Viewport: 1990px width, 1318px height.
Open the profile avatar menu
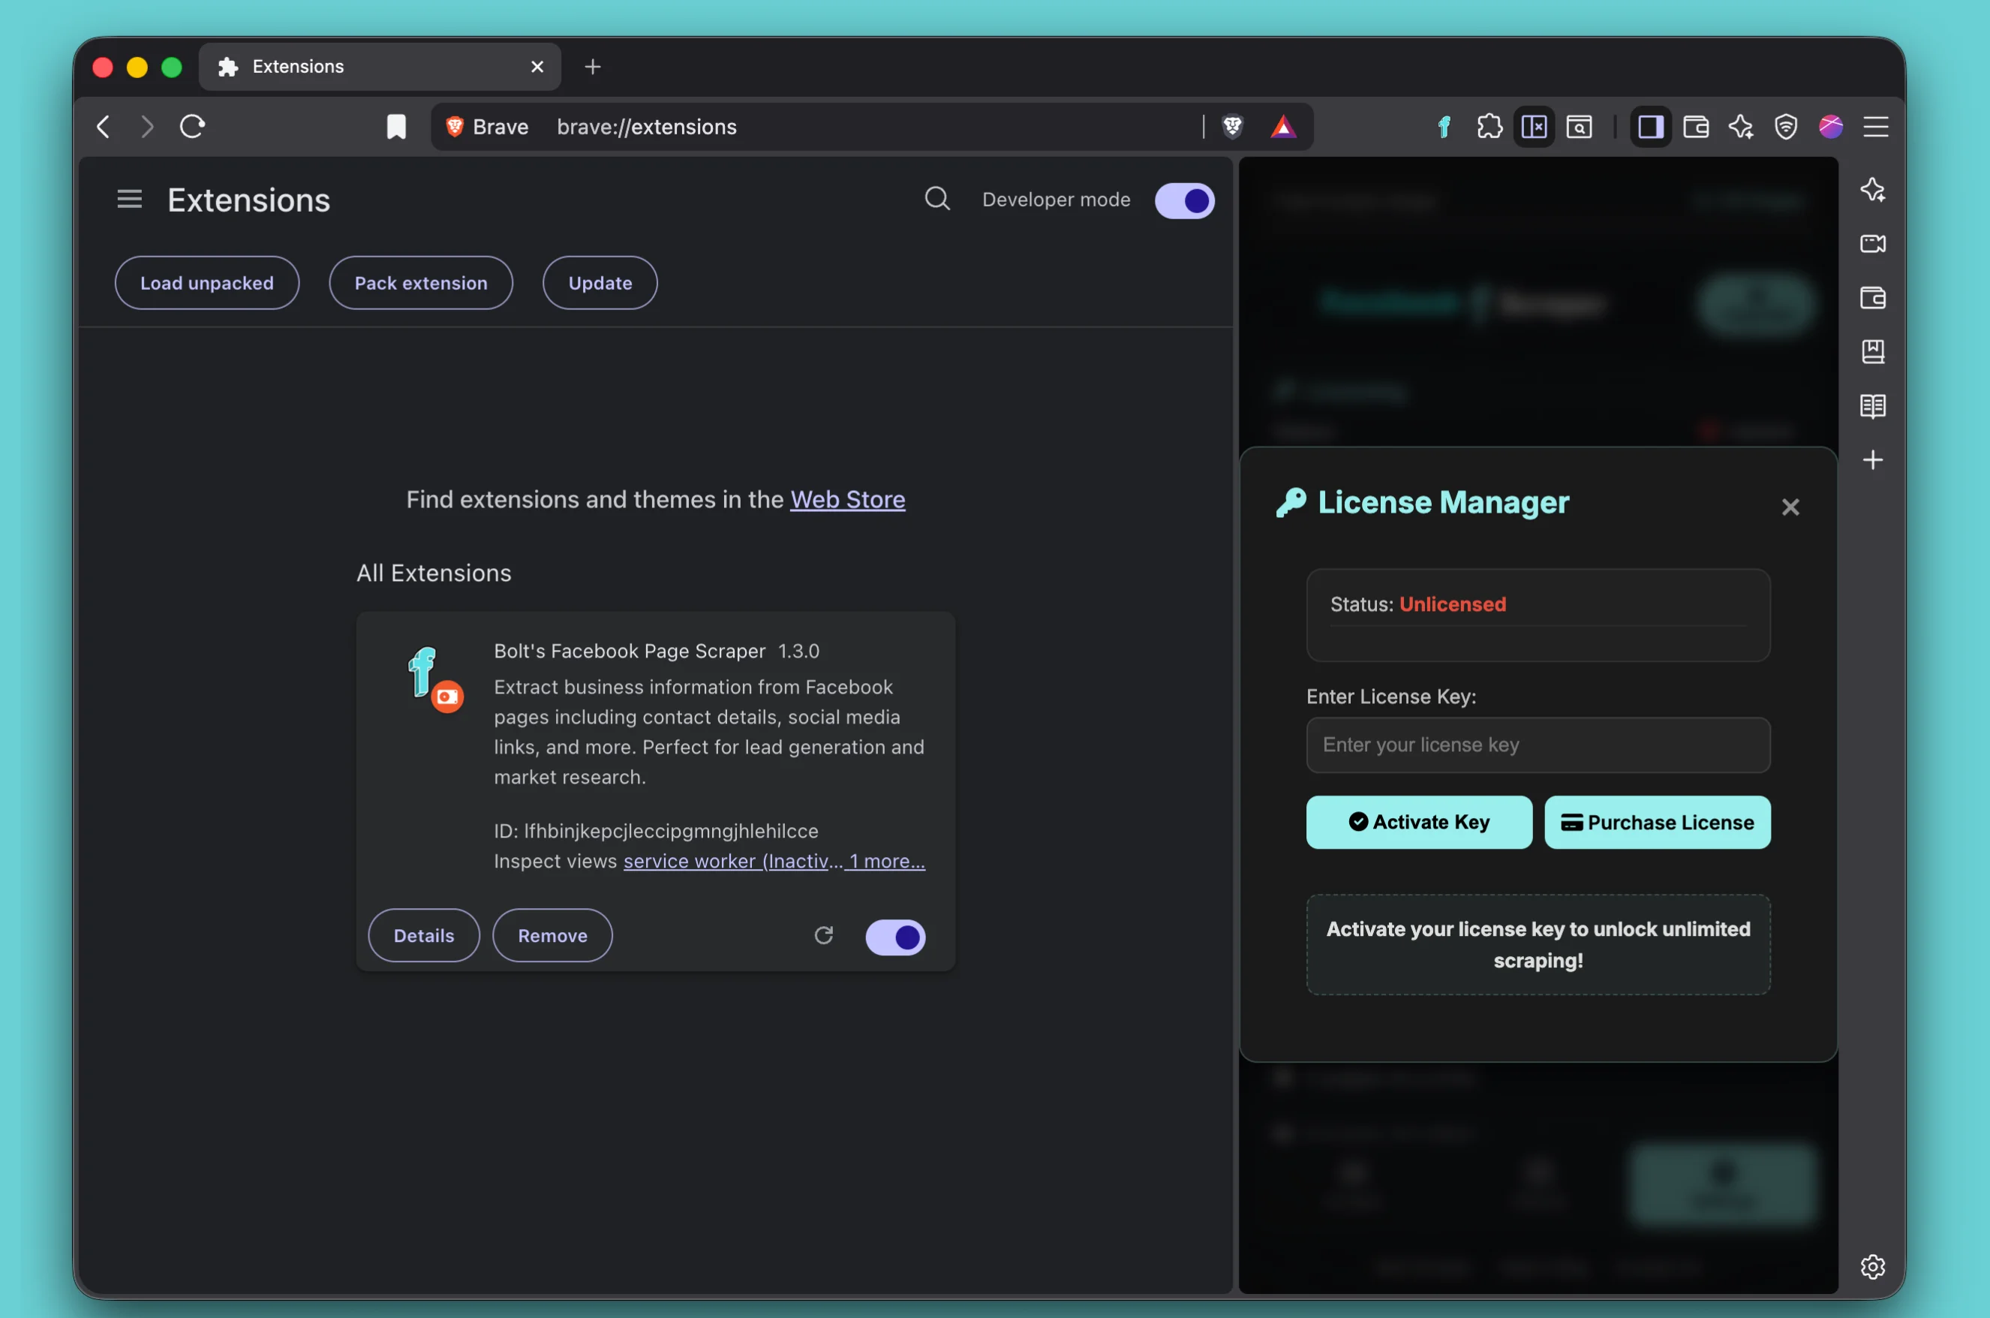[x=1830, y=127]
